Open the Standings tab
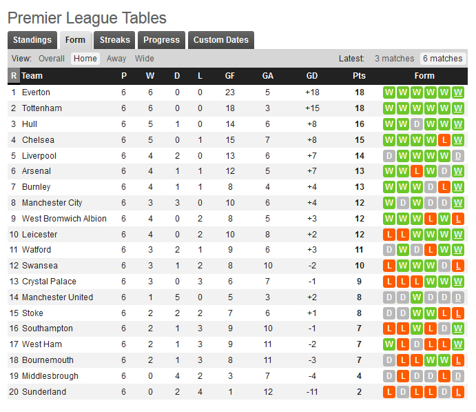Viewport: 476px width, 412px height. [x=32, y=40]
